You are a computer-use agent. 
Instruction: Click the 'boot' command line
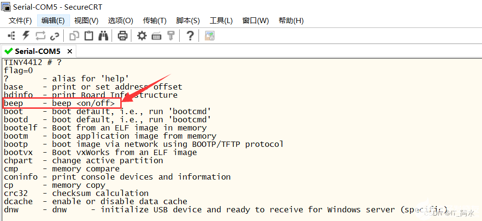pyautogui.click(x=107, y=111)
